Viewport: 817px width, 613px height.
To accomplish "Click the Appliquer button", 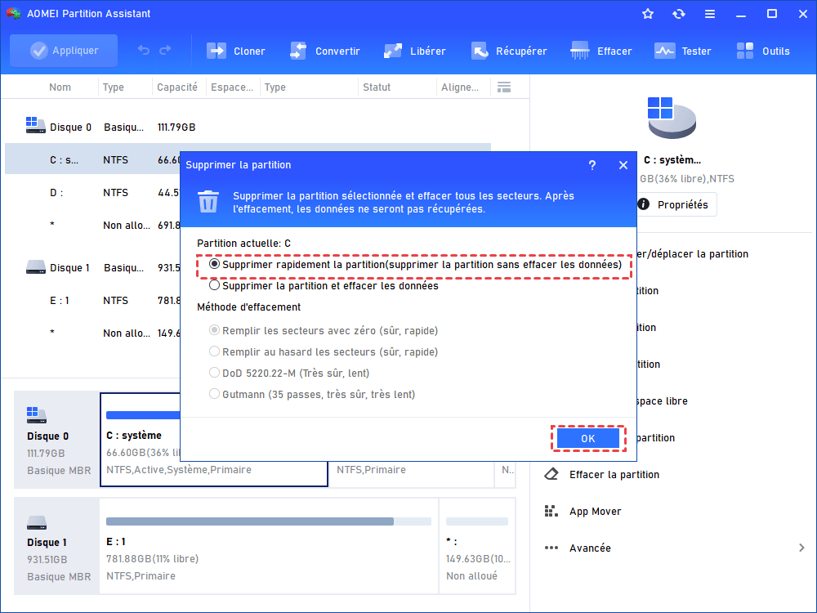I will (64, 51).
